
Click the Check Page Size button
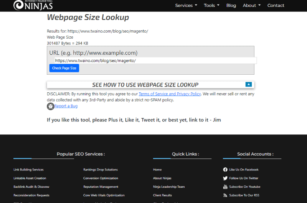pos(64,68)
